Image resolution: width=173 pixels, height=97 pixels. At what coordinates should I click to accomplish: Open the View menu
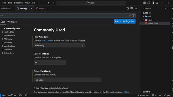[27, 3]
